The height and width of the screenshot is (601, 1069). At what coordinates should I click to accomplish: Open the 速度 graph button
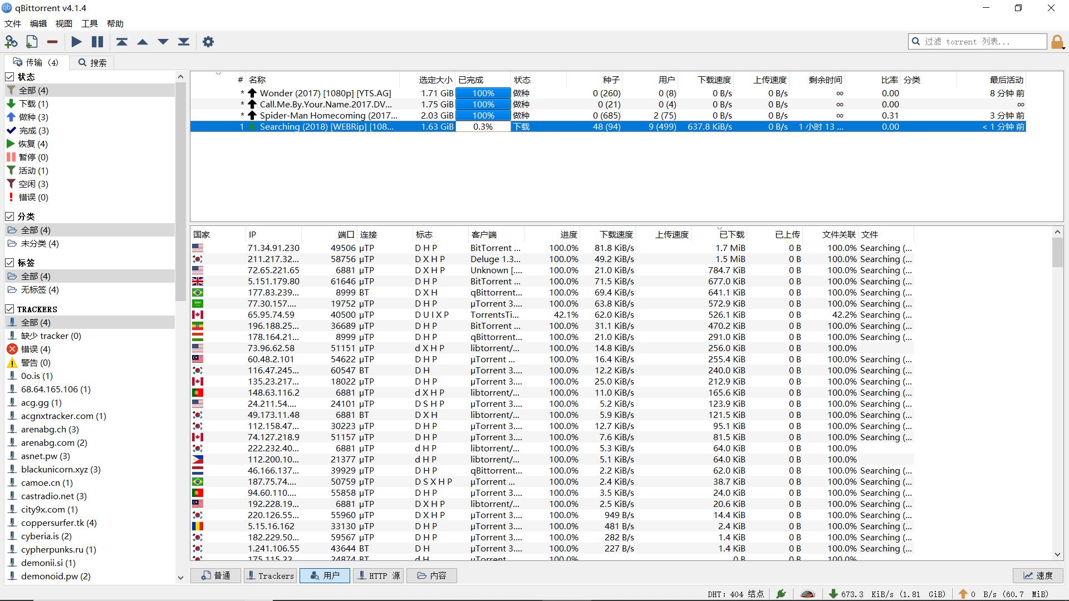1038,575
